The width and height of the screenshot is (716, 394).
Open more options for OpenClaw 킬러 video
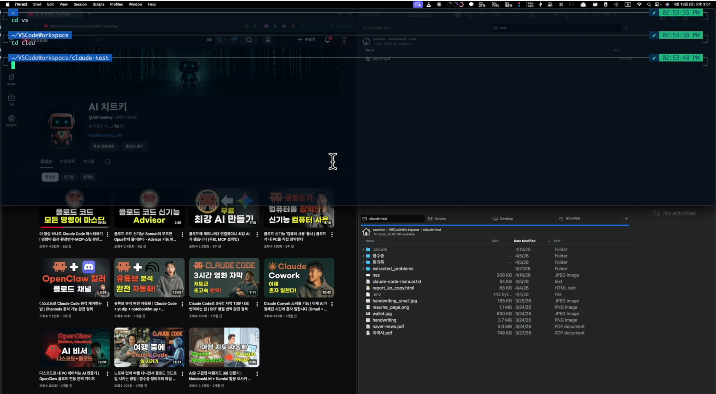107,304
